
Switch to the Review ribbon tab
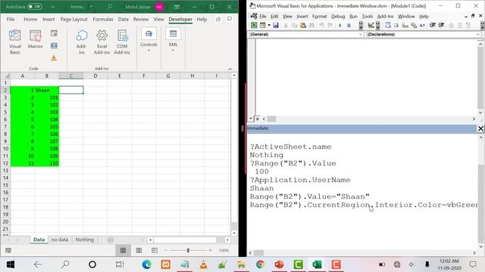pos(141,19)
